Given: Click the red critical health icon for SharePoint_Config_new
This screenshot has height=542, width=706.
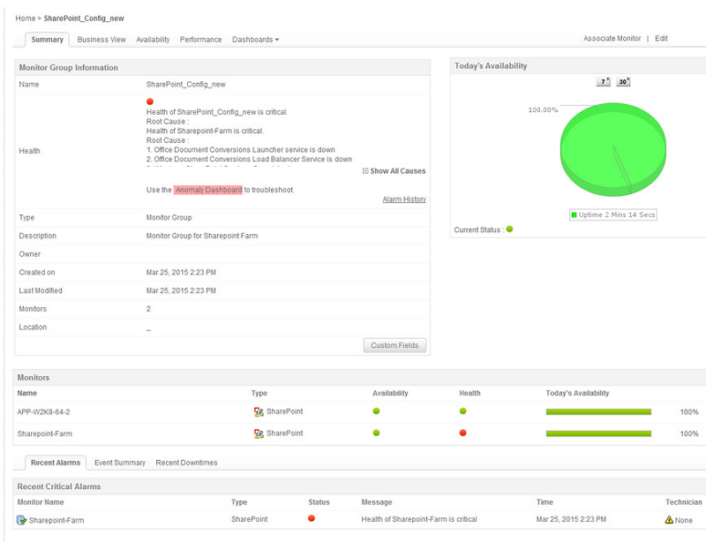Looking at the screenshot, I should point(150,102).
